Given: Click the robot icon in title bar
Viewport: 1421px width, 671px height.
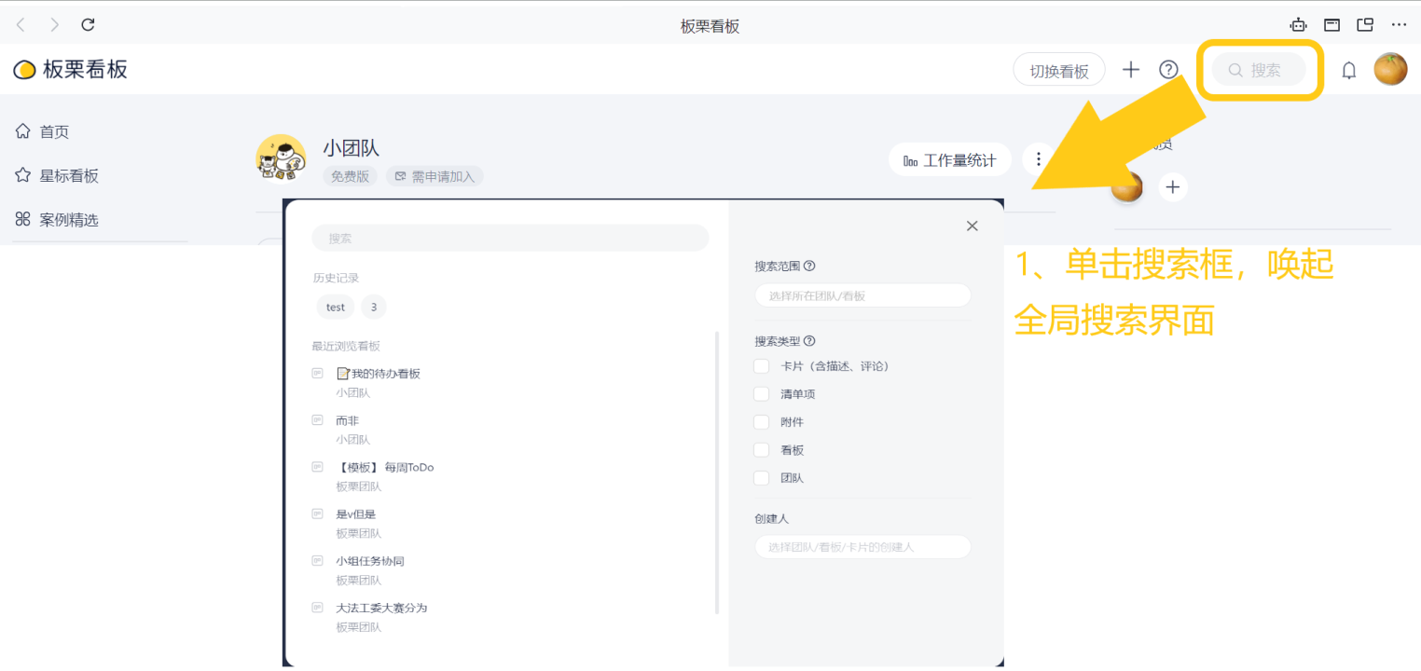Looking at the screenshot, I should pos(1297,25).
